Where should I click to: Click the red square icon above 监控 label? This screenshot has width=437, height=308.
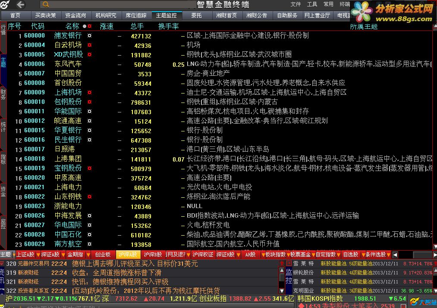tap(289, 263)
